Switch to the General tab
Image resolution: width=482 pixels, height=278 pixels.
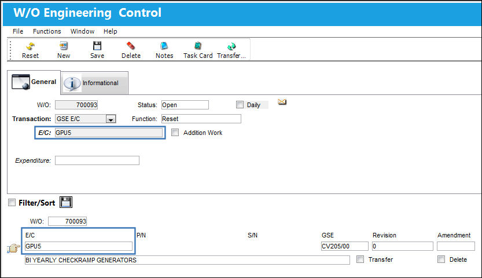pyautogui.click(x=34, y=82)
